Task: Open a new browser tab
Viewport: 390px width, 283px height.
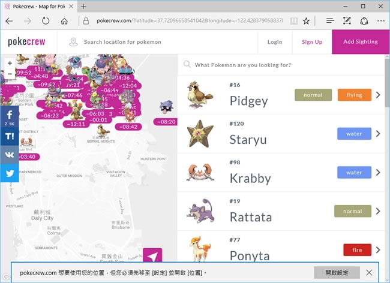Action: (x=84, y=7)
